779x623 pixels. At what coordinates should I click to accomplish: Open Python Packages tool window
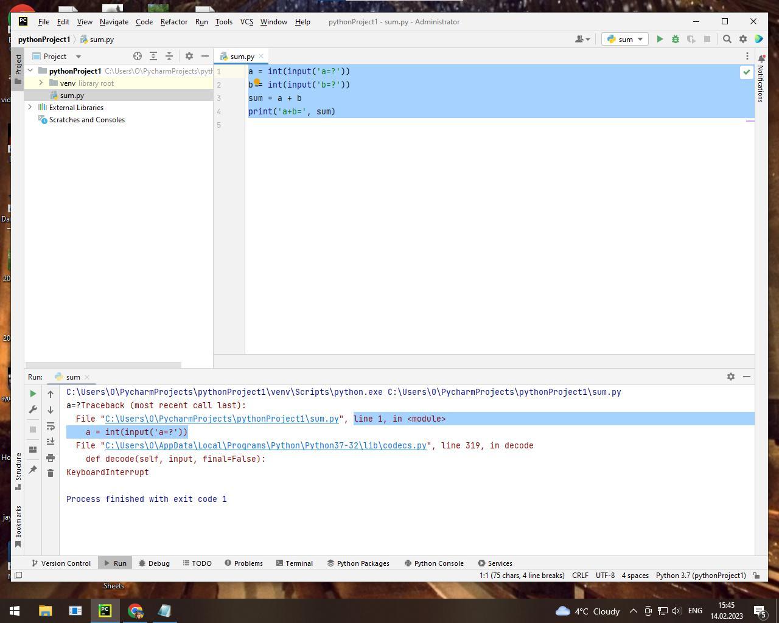(x=358, y=563)
